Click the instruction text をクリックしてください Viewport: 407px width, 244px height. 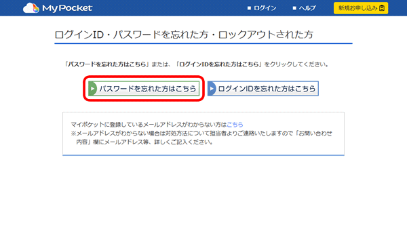point(296,64)
